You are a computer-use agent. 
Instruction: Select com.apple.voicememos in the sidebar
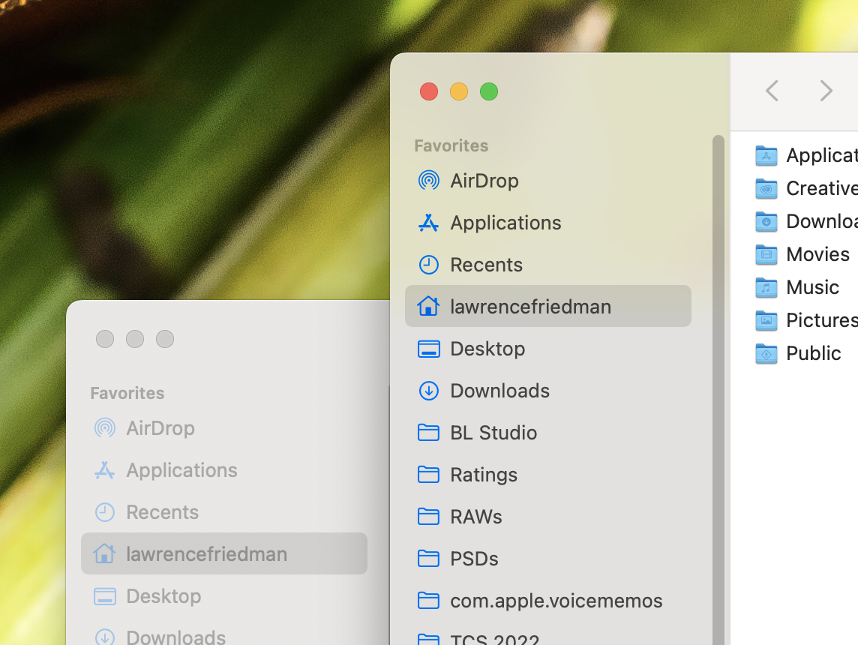point(556,601)
